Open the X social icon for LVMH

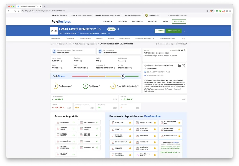coord(184,66)
